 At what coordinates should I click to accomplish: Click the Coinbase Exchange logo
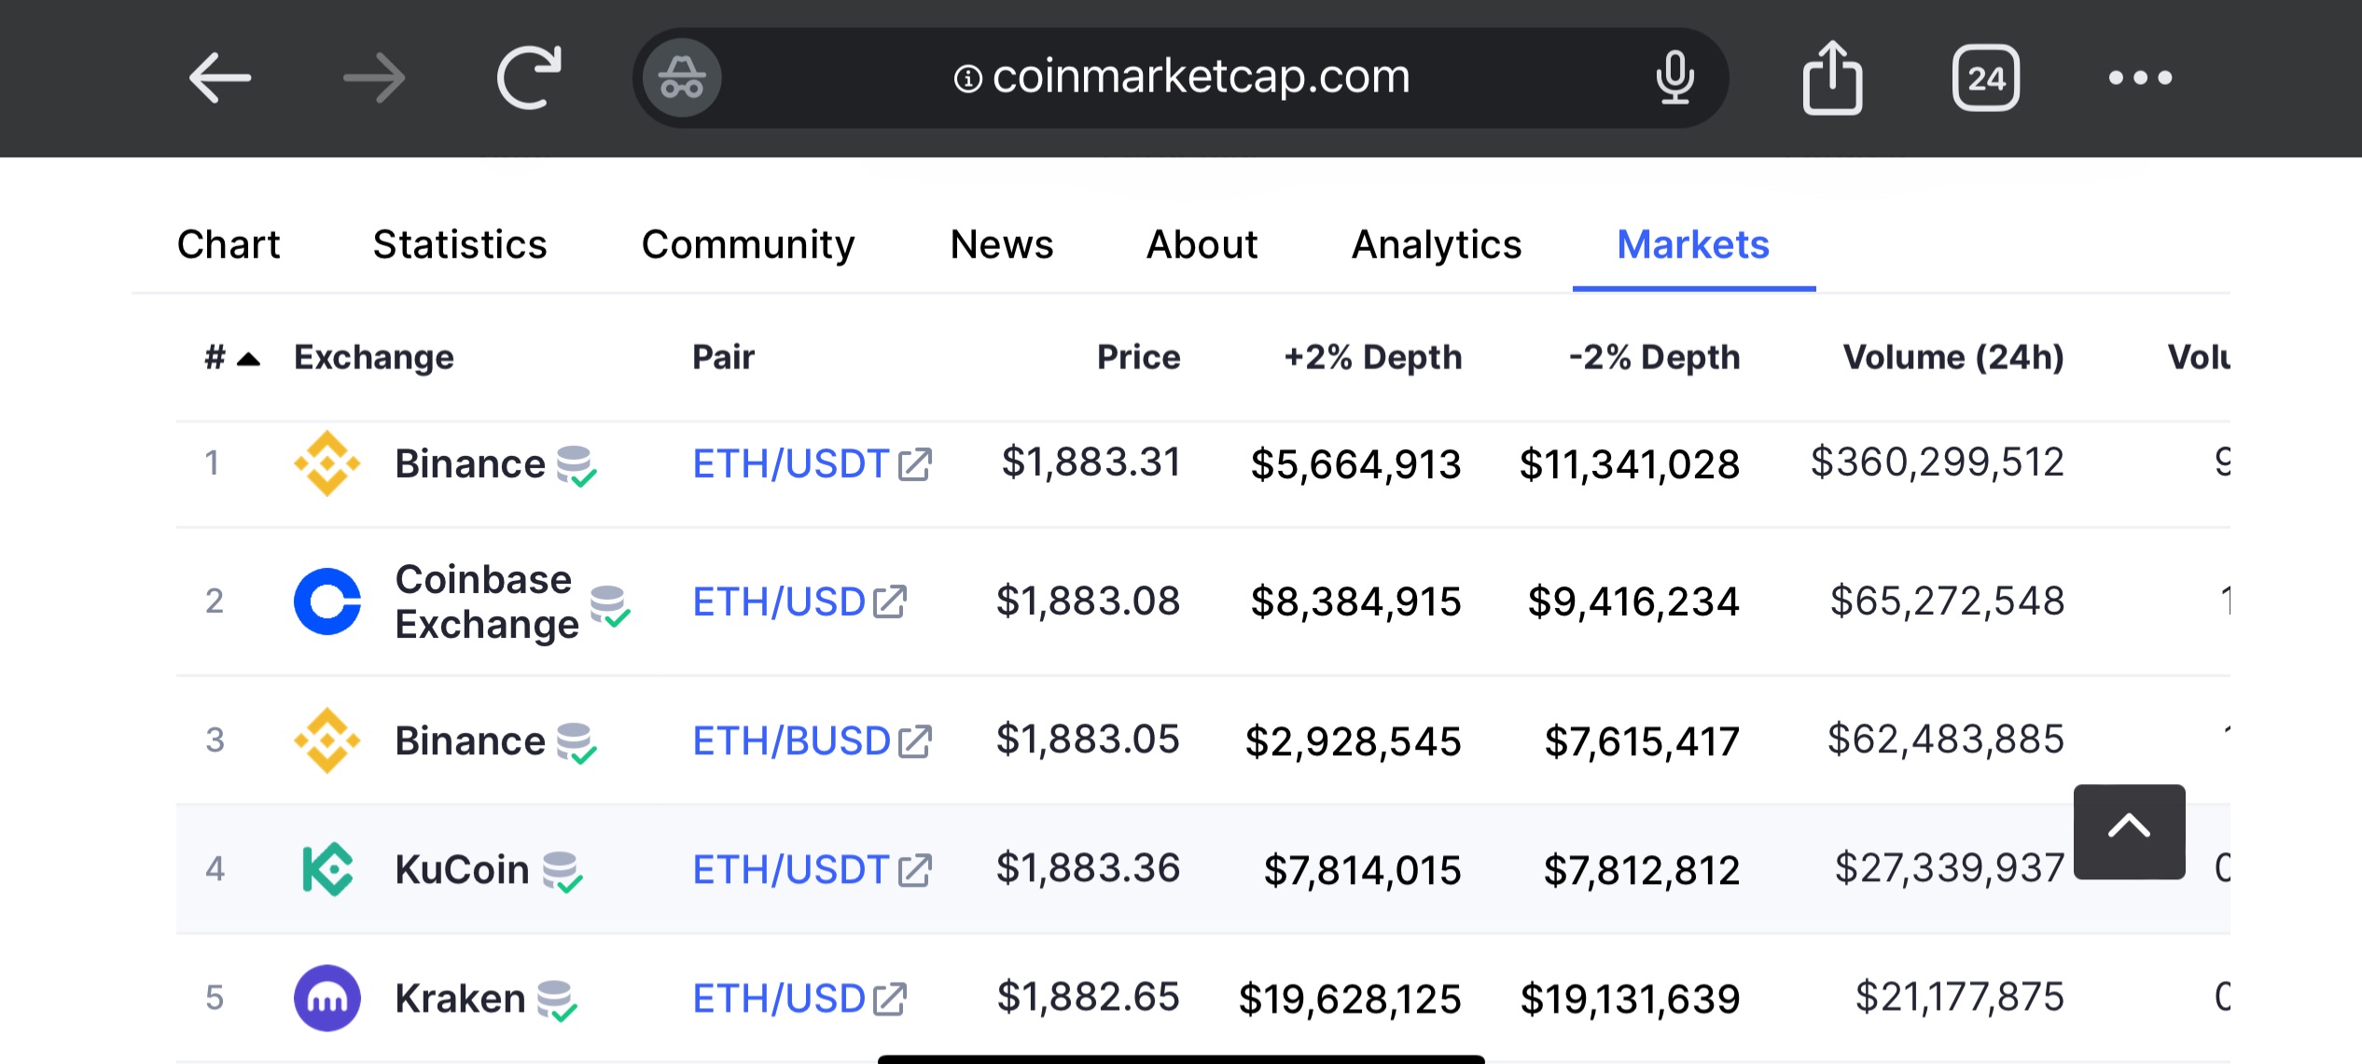click(x=327, y=601)
